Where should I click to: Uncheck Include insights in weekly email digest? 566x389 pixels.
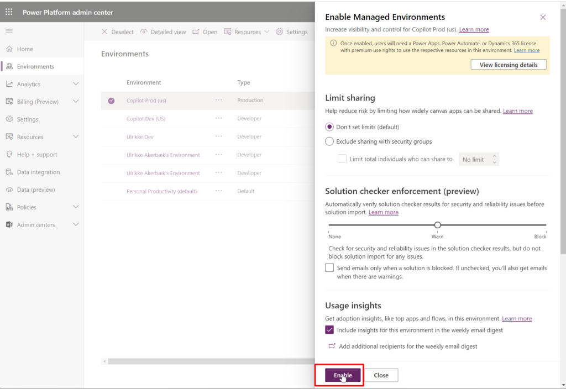tap(329, 330)
